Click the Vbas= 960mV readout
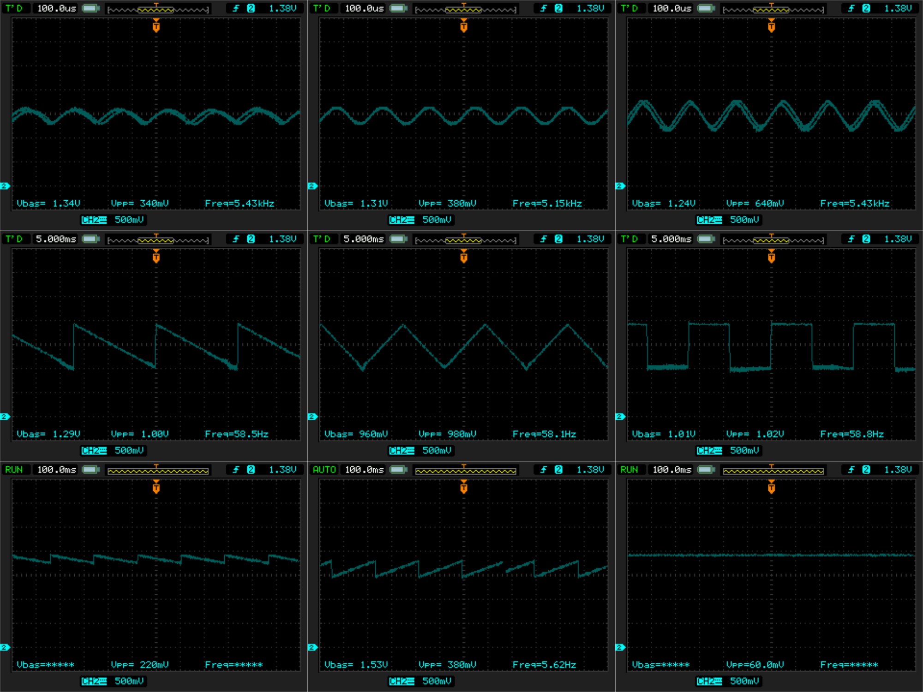923x692 pixels. point(356,434)
